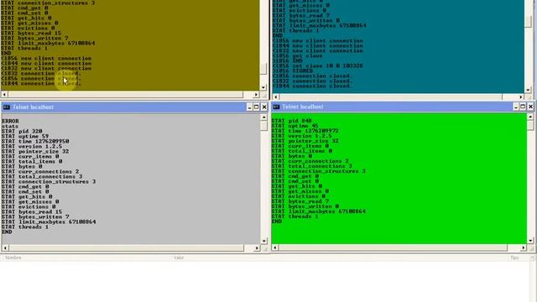
Task: Click vertical scroll thumb in green Telnet window
Action: coord(530,125)
